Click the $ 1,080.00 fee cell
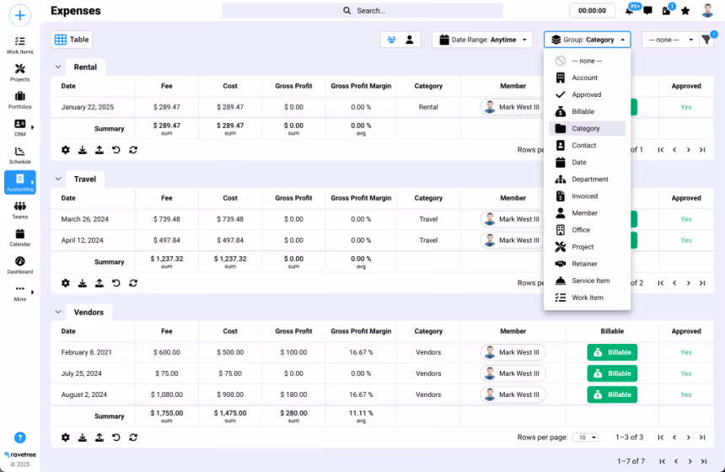 (x=166, y=394)
